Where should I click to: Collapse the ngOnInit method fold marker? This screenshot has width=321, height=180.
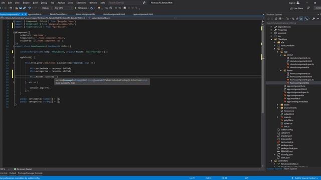[x=14, y=57]
